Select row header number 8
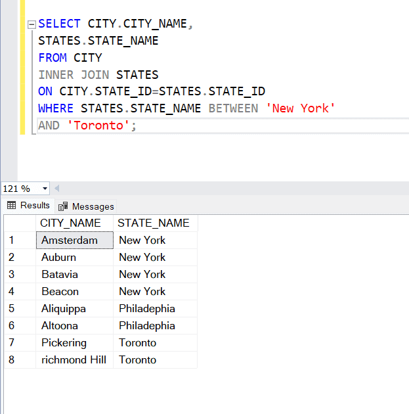 (x=20, y=360)
